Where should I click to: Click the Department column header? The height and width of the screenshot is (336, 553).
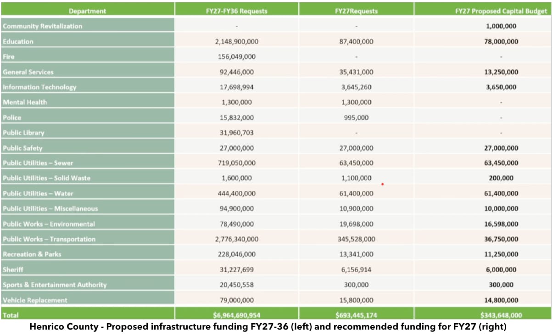pos(87,11)
